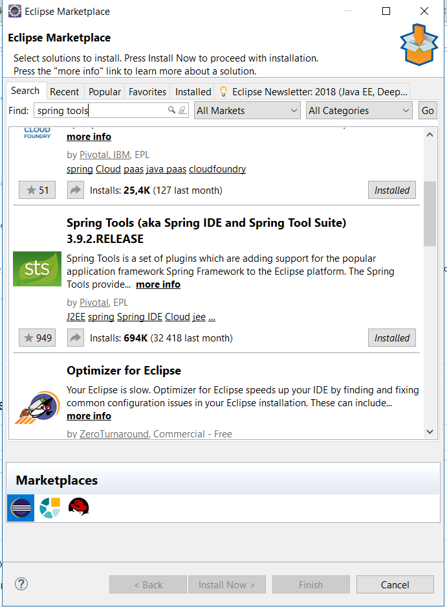This screenshot has width=447, height=611.
Task: Open the Pivotal, IBM provider link
Action: (x=105, y=155)
